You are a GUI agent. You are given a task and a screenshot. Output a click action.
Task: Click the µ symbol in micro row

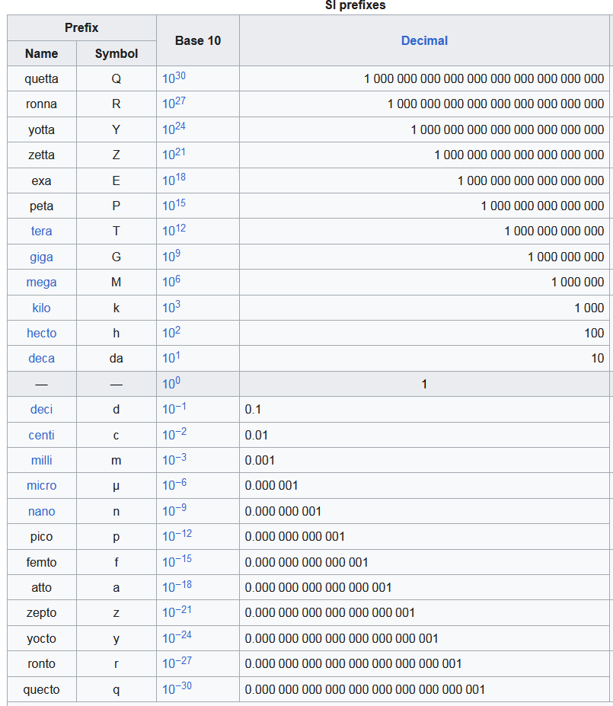click(116, 486)
